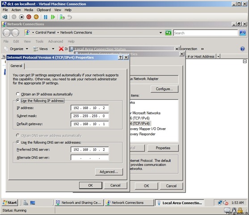Show more toolbar commands chevron

click(x=203, y=49)
